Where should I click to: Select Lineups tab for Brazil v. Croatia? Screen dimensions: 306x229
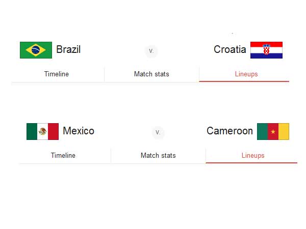pyautogui.click(x=246, y=74)
